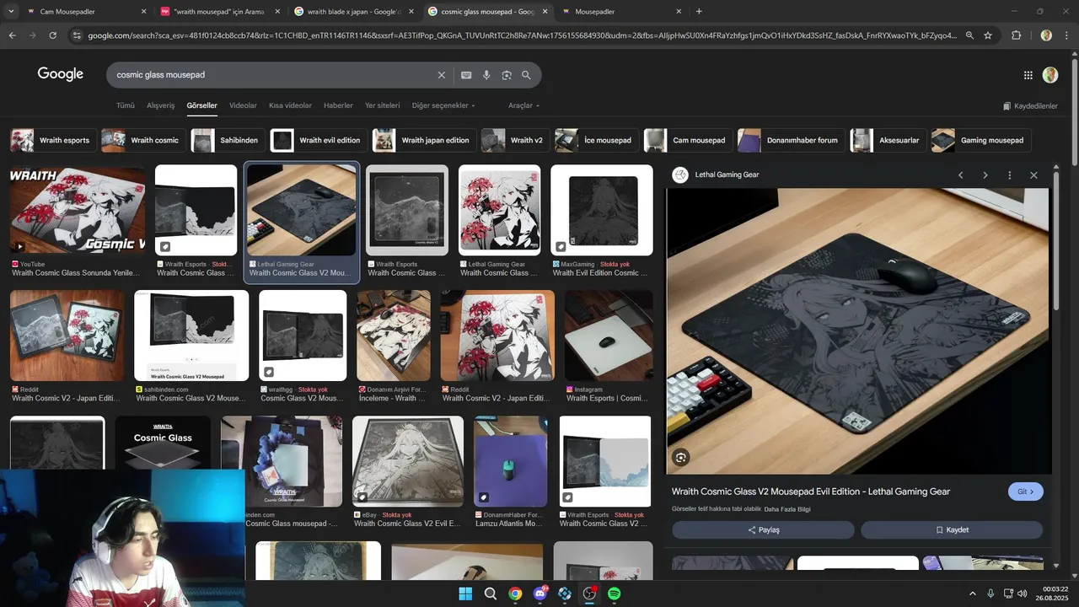The image size is (1079, 607).
Task: Filter by Wraith v2 chip
Action: click(x=514, y=140)
